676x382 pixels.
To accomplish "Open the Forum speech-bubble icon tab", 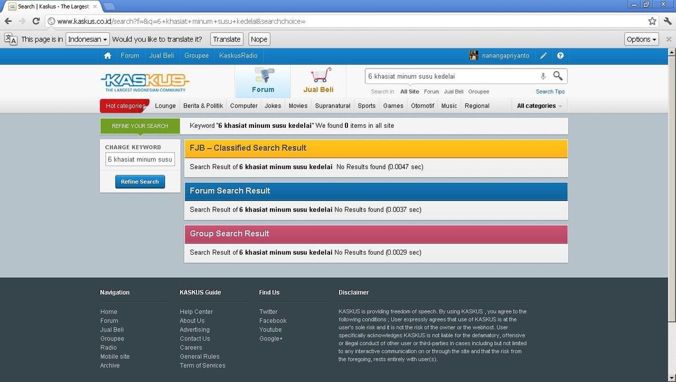I will (x=263, y=81).
